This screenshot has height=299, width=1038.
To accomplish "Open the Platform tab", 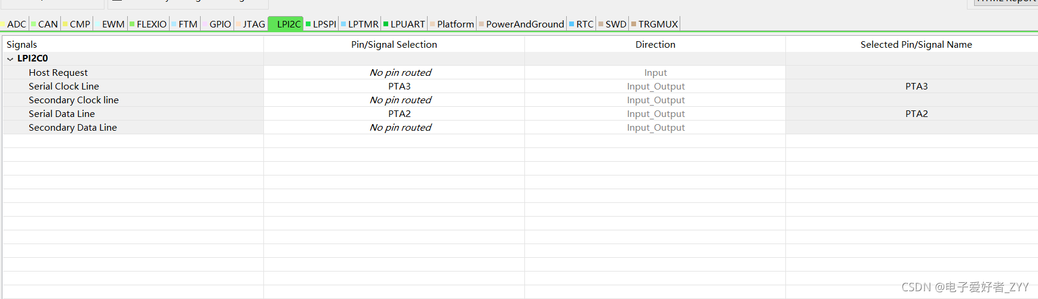I will pos(452,24).
